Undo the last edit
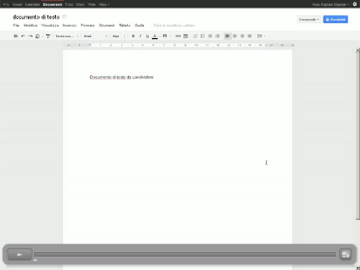 click(x=23, y=36)
